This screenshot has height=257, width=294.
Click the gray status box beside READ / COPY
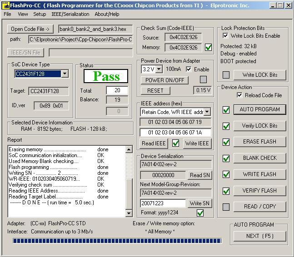pos(226,207)
